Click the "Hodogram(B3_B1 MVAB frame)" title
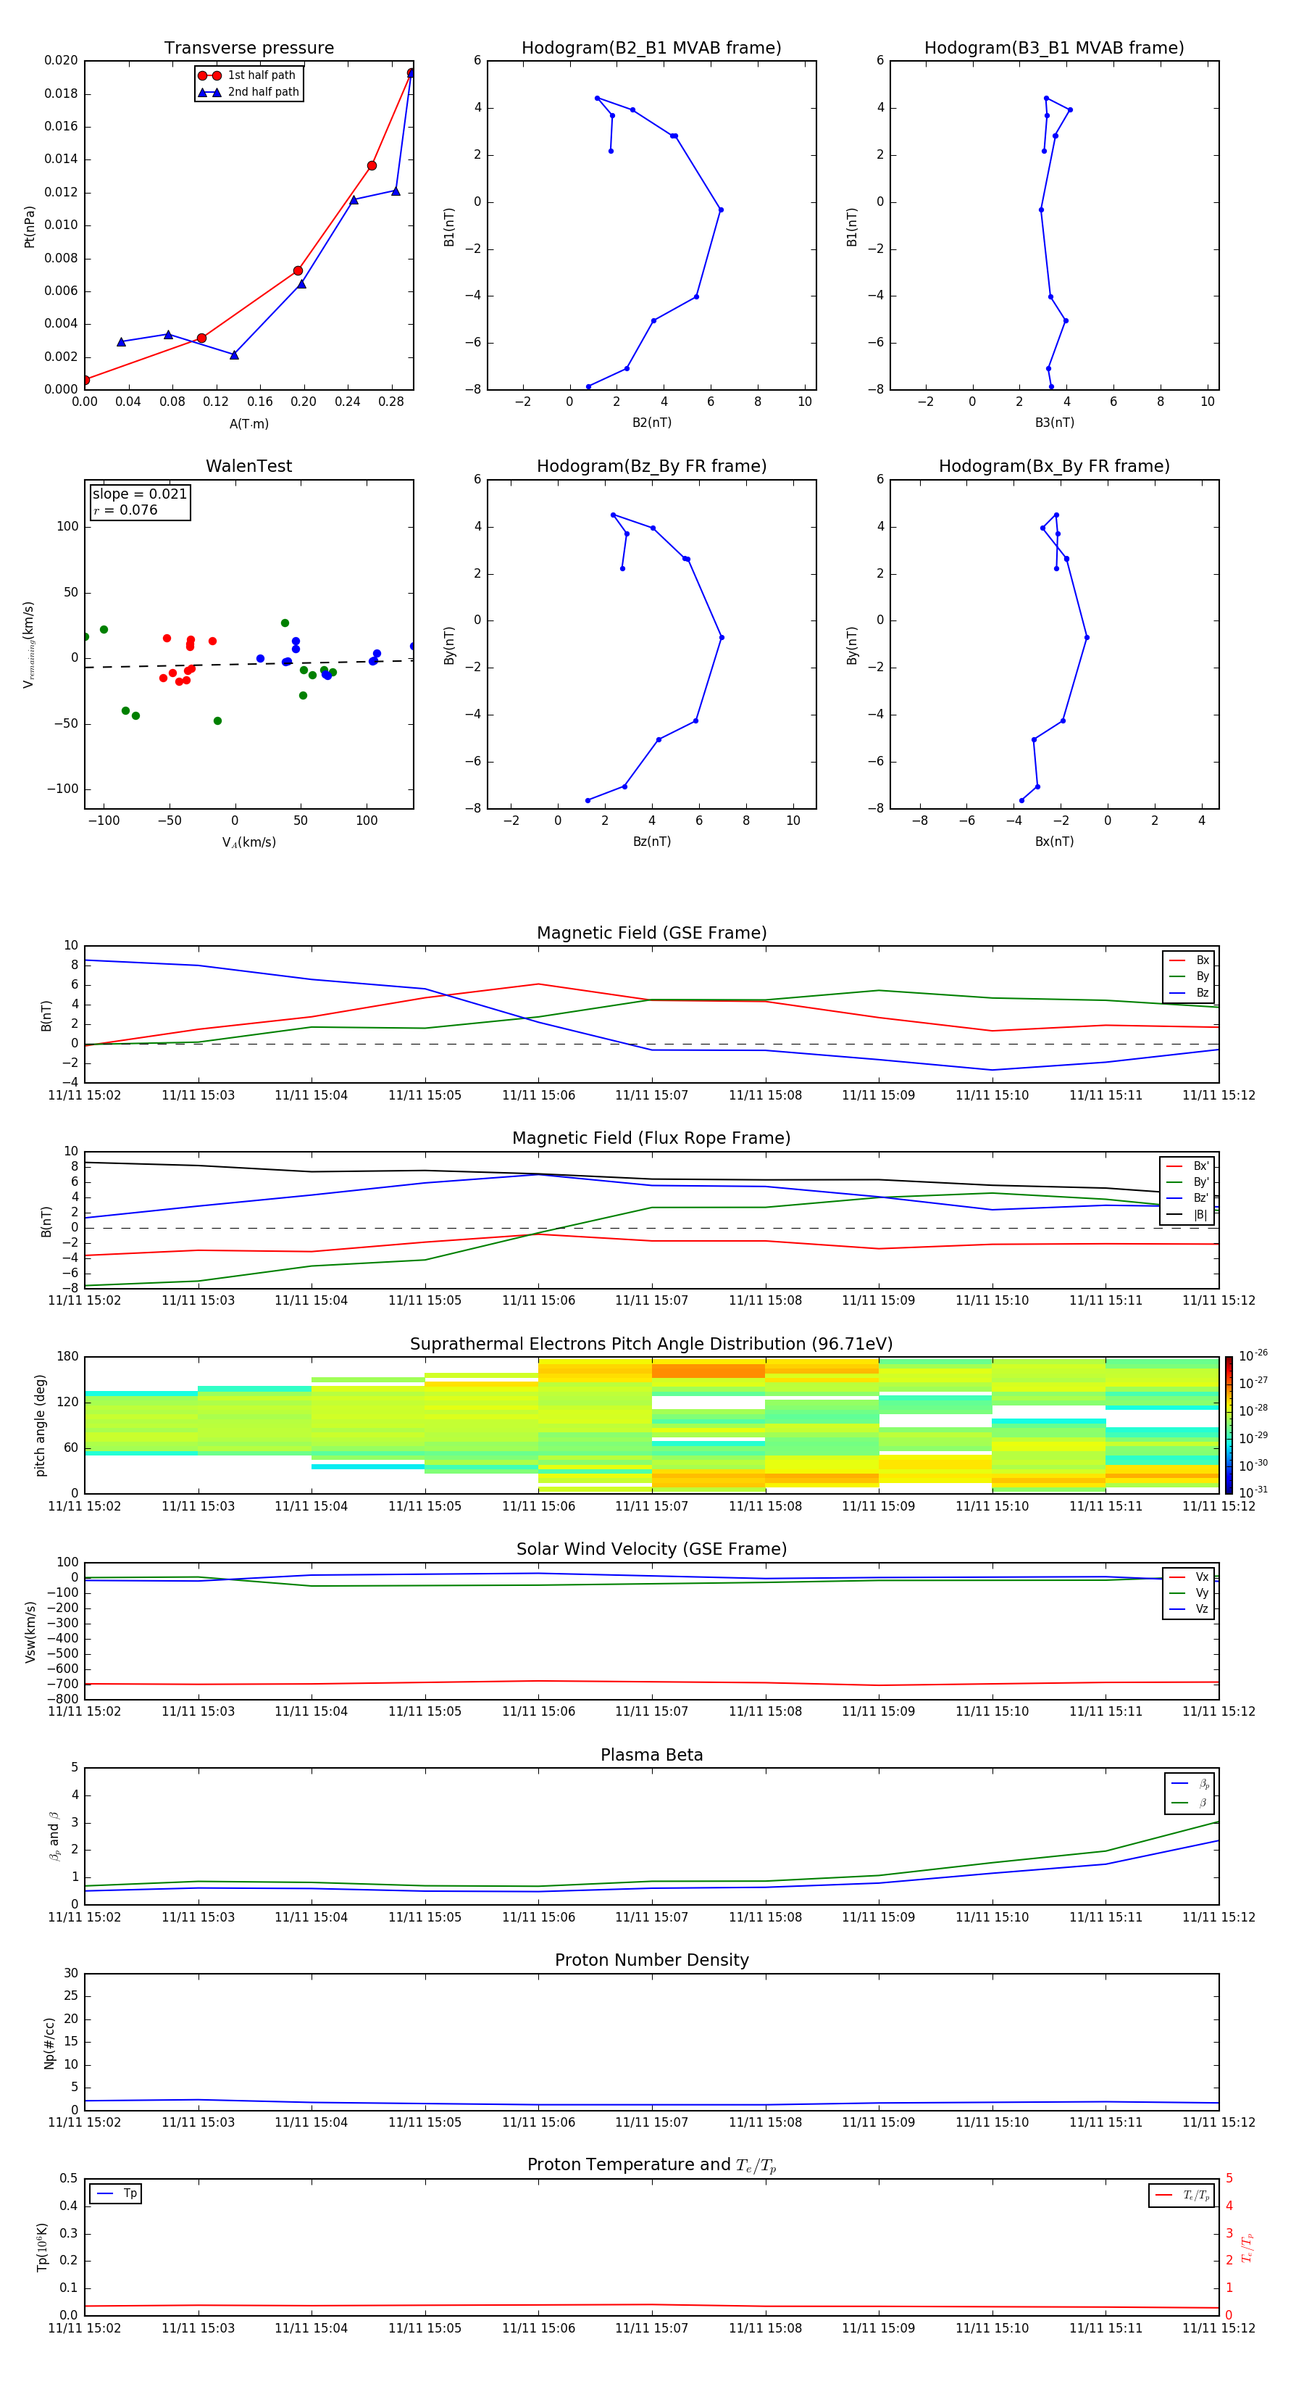 [x=1054, y=49]
